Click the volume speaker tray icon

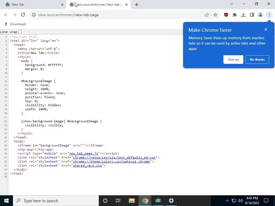pos(240,201)
